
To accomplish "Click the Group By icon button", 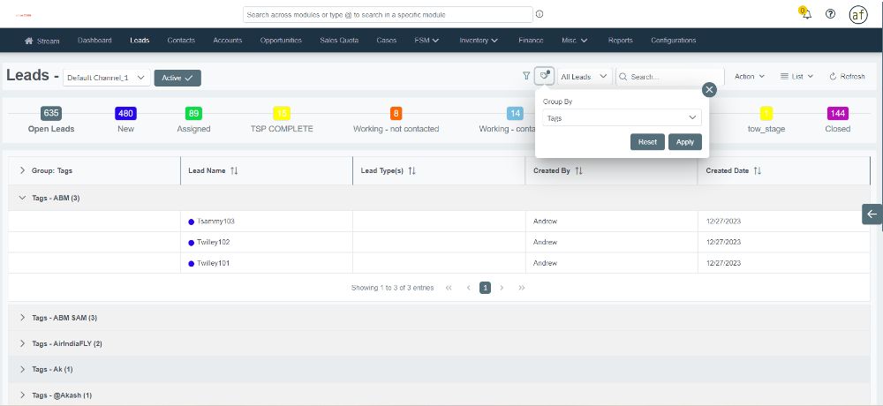I will (545, 77).
